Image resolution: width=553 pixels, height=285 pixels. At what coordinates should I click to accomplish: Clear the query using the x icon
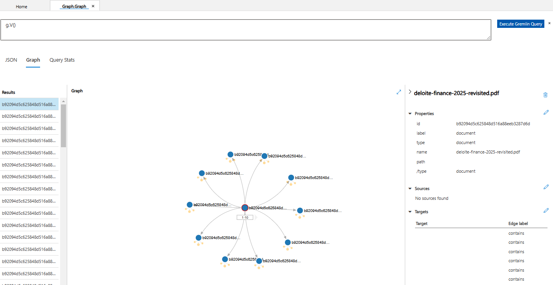(549, 24)
